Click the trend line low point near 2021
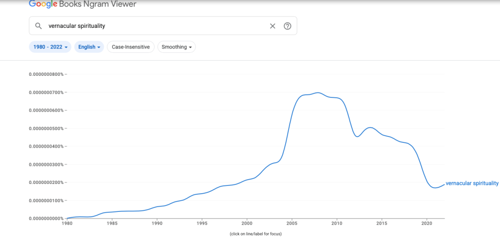 click(435, 188)
